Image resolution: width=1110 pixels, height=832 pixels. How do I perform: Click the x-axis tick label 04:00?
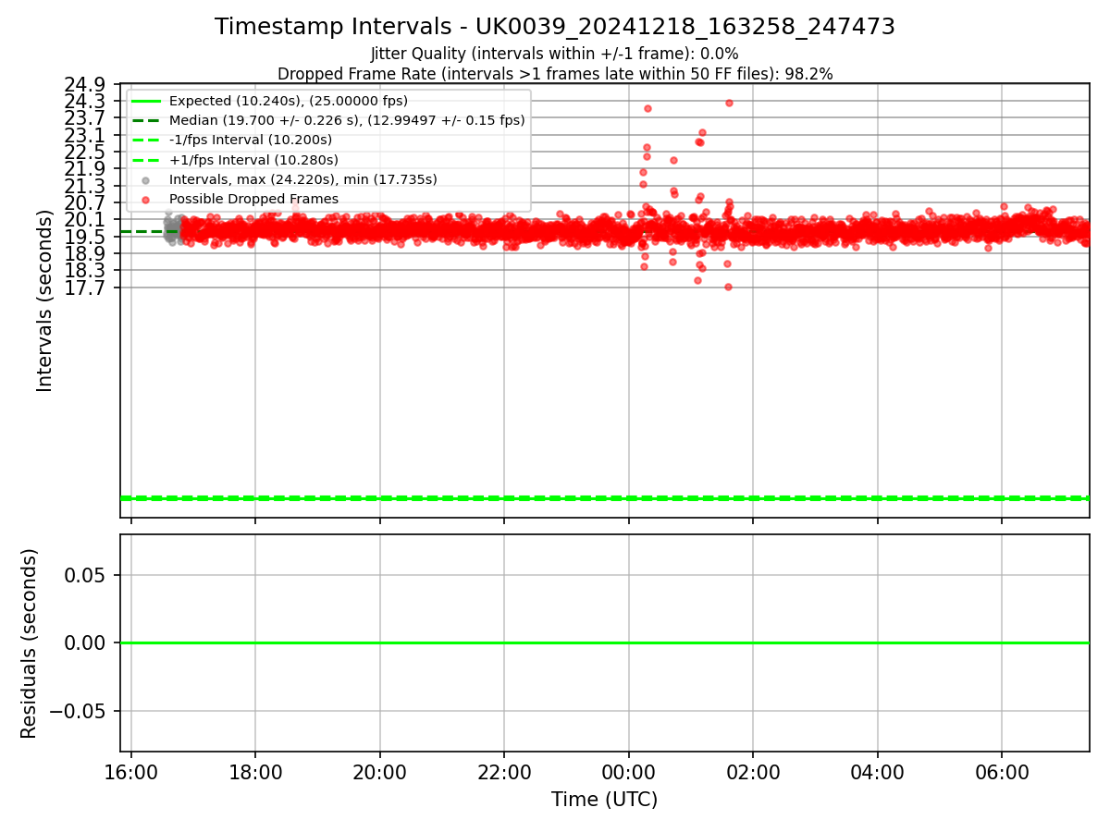tap(878, 771)
